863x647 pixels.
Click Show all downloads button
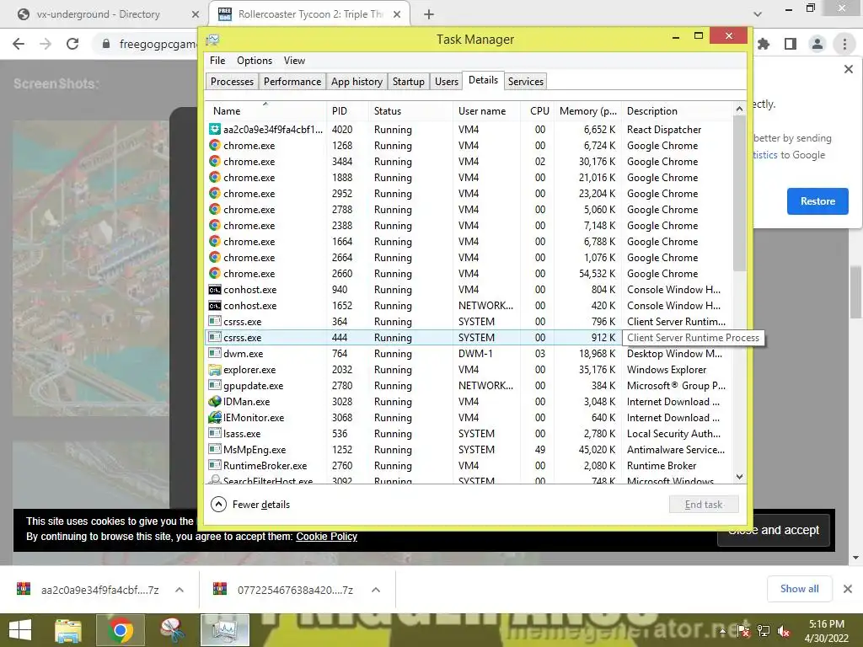(x=799, y=589)
